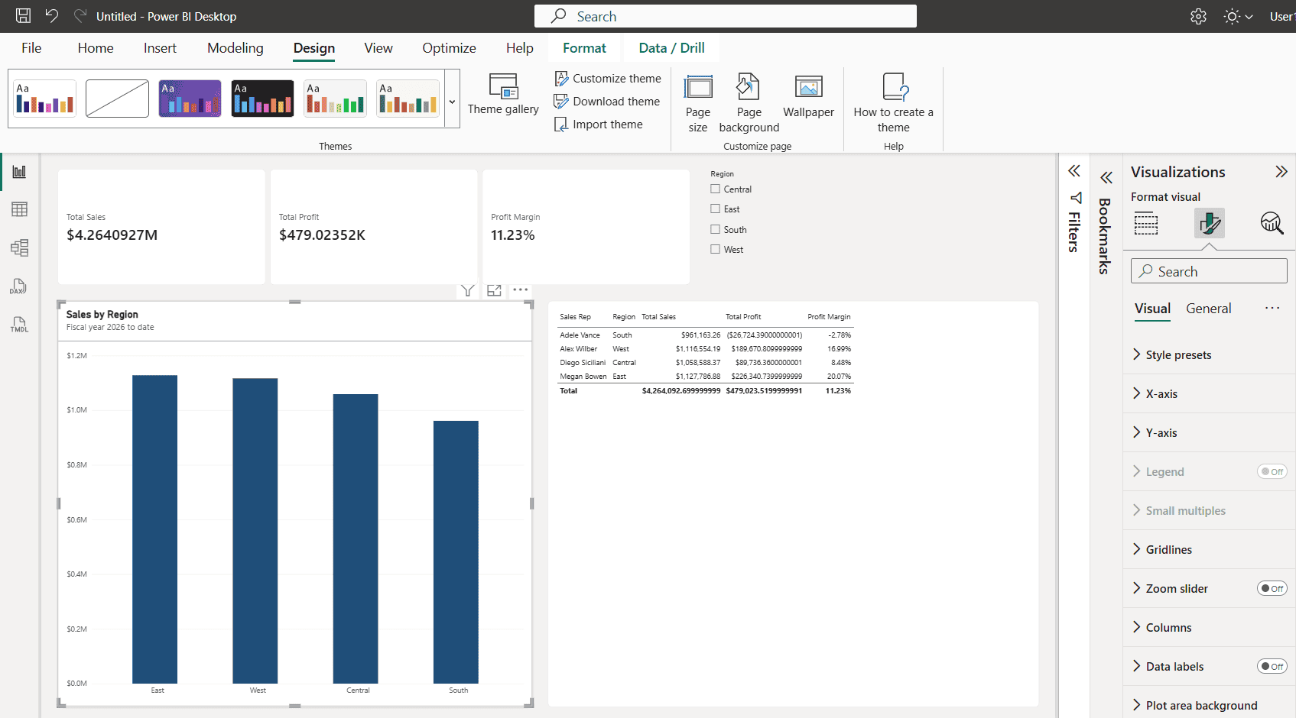Select the Total Sales card

coord(161,227)
